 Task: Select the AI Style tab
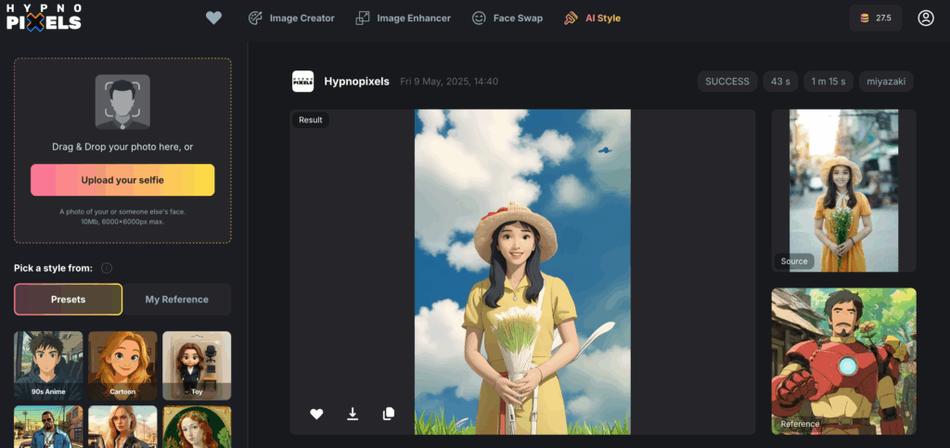click(592, 19)
